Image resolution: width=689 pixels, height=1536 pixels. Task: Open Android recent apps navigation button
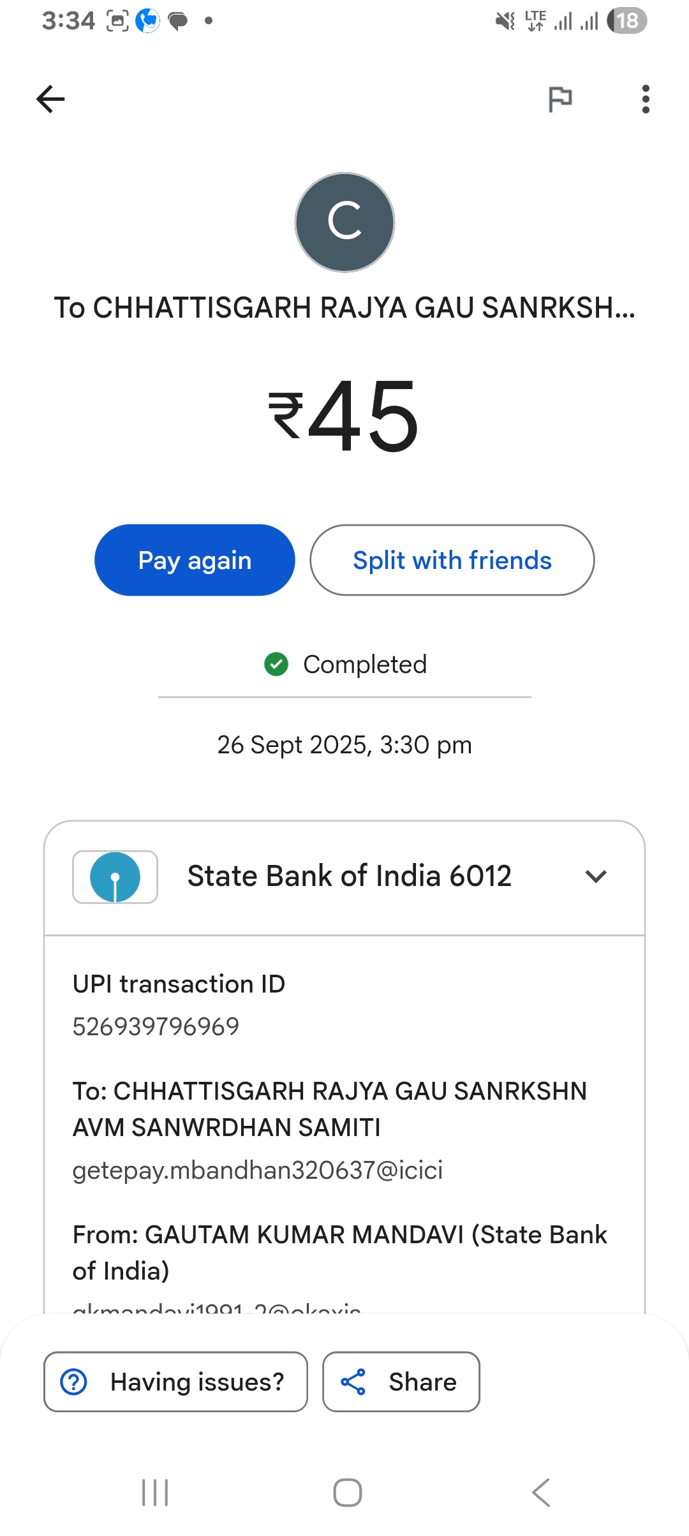(x=155, y=1493)
